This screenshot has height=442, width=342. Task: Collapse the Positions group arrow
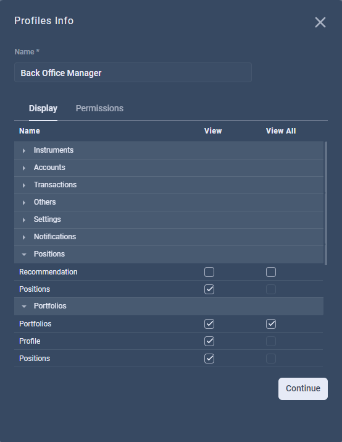24,255
